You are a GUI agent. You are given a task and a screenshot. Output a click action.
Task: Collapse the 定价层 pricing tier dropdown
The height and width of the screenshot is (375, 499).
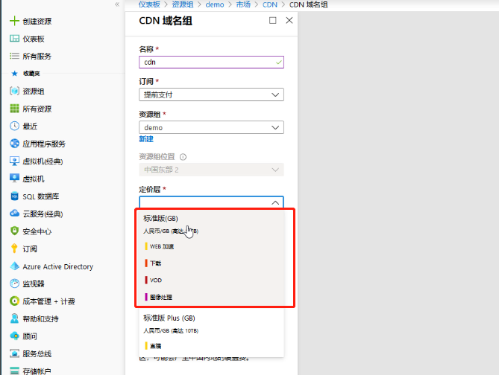point(211,202)
